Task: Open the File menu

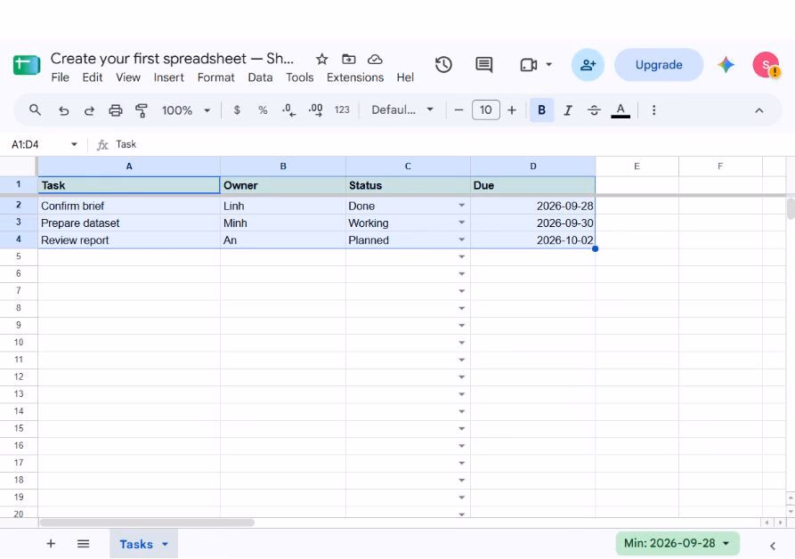Action: (60, 77)
